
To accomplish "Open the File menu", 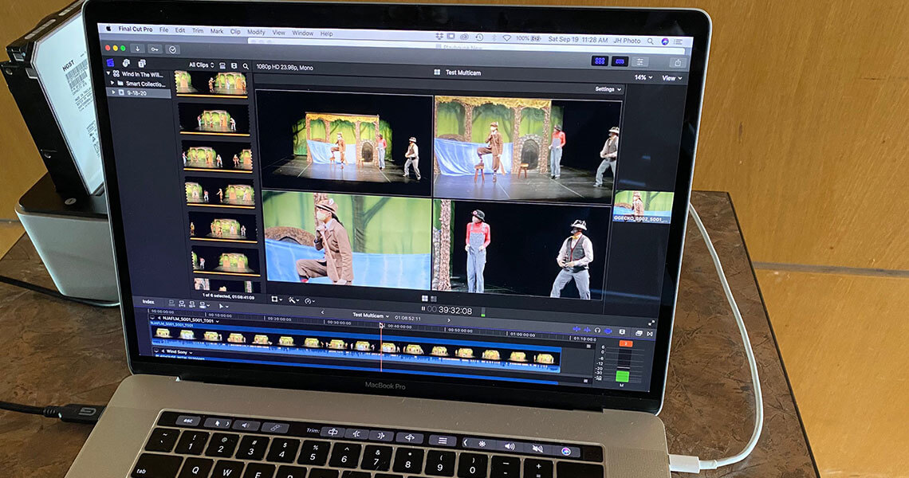I will pyautogui.click(x=164, y=29).
